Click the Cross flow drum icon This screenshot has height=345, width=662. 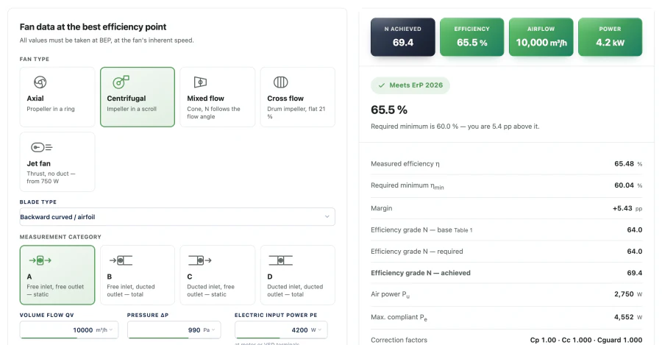tap(280, 82)
